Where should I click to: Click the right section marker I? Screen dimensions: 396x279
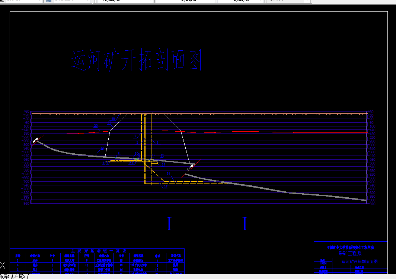point(245,223)
